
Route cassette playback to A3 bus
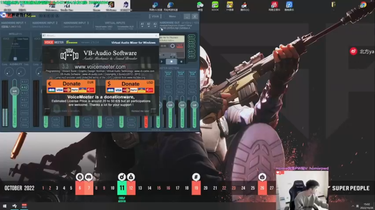coord(191,46)
